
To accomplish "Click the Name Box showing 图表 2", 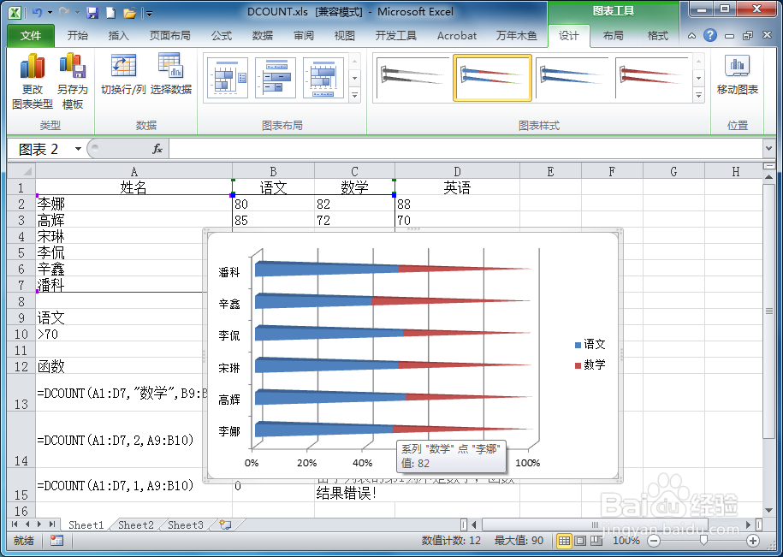I will tap(39, 149).
